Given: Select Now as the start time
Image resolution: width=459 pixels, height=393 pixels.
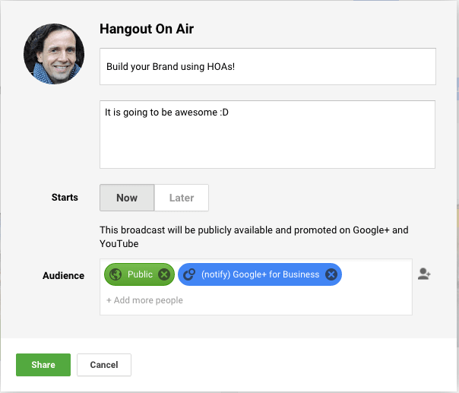Looking at the screenshot, I should tap(127, 198).
